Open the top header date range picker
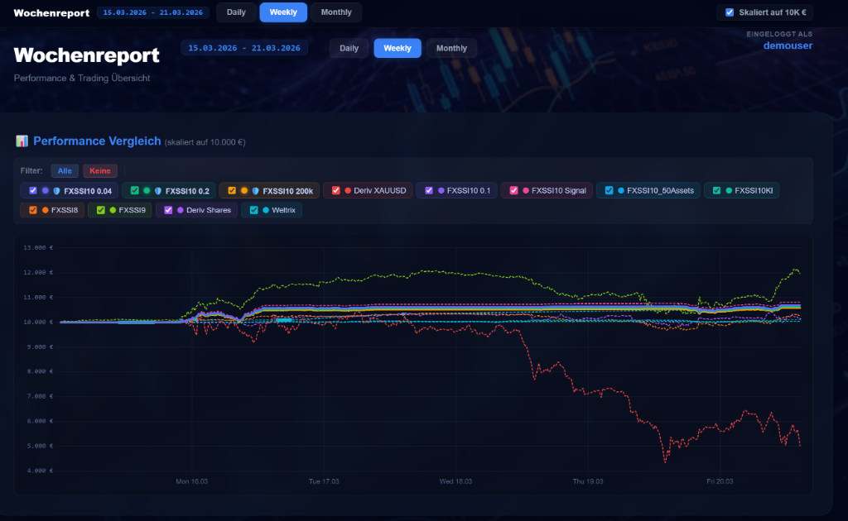The image size is (848, 521). (x=152, y=12)
